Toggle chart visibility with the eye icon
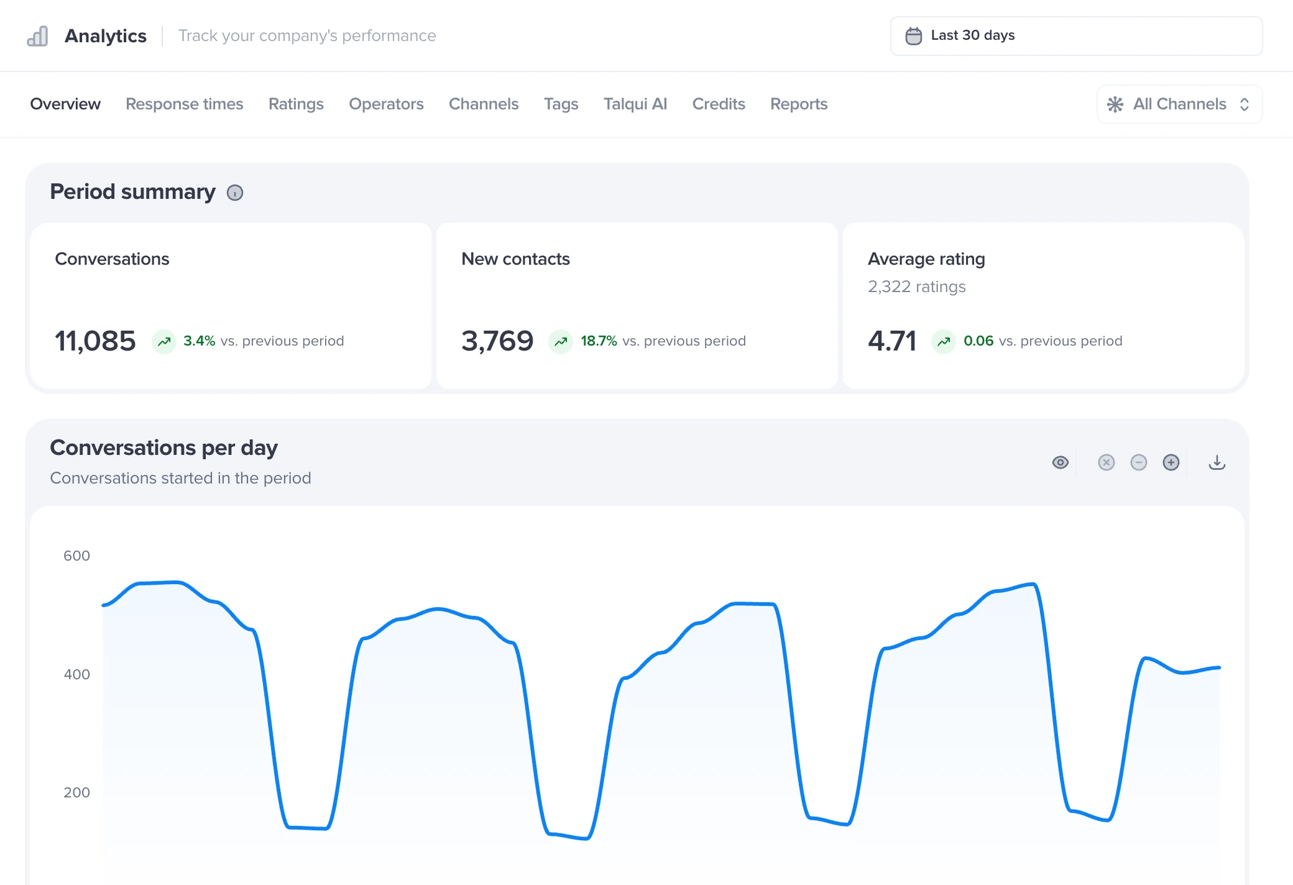 coord(1061,462)
